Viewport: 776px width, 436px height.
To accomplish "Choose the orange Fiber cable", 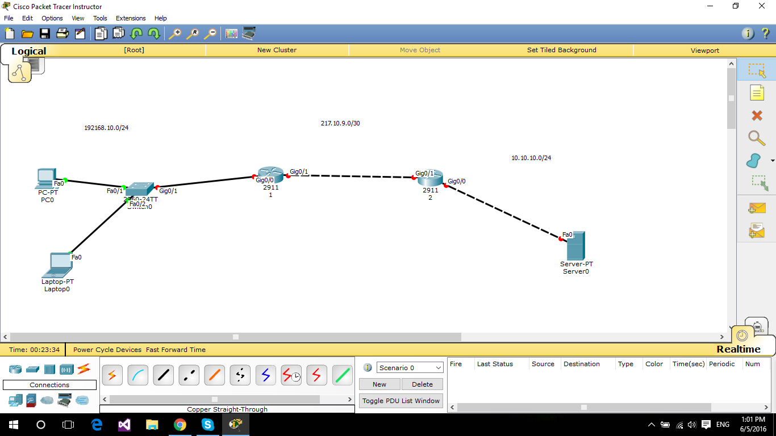I will tap(214, 375).
